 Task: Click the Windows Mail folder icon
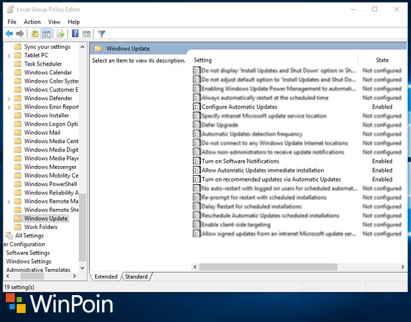tap(17, 133)
